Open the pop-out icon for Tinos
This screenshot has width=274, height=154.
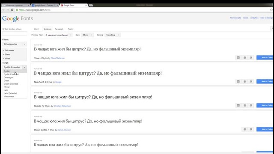click(x=251, y=57)
